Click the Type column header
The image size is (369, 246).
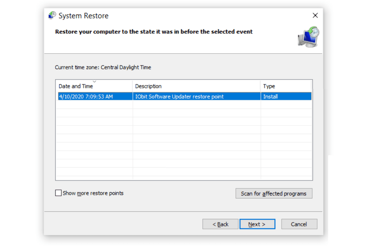pyautogui.click(x=269, y=86)
